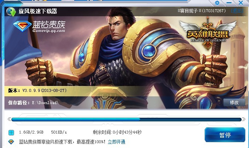Viewport: 249px width, 148px height.
Task: Click the left arrow cap of progress bar
Action: point(9,119)
